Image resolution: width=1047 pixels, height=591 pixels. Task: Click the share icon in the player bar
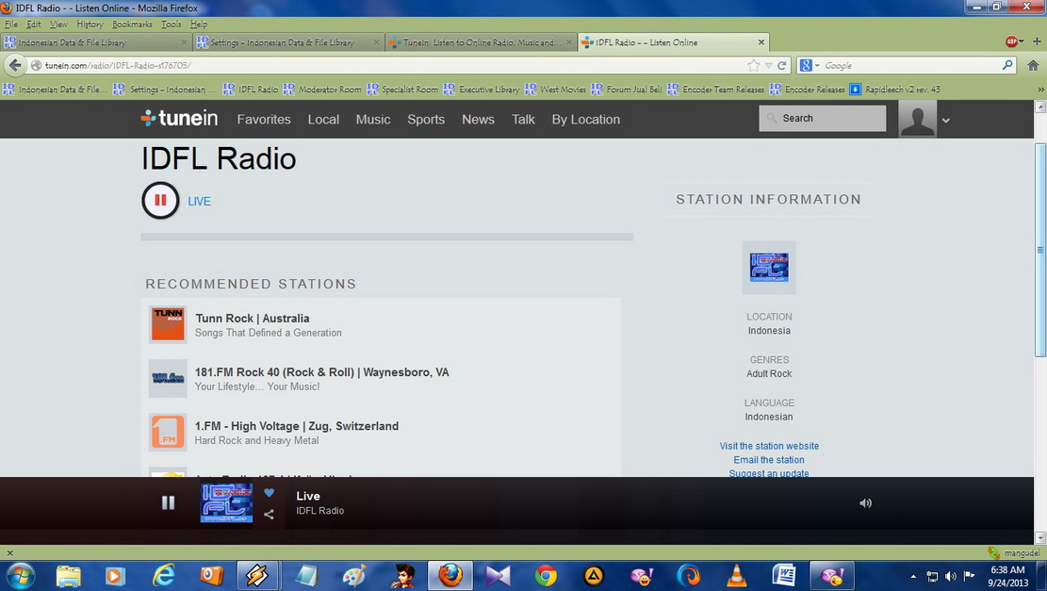click(269, 515)
